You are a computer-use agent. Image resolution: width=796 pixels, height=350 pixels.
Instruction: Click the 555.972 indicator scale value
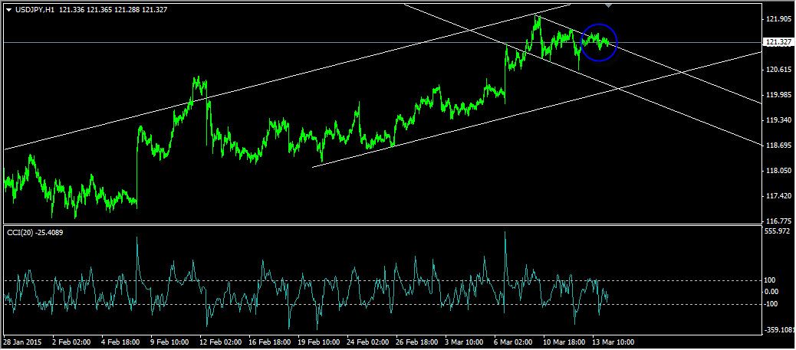(778, 231)
